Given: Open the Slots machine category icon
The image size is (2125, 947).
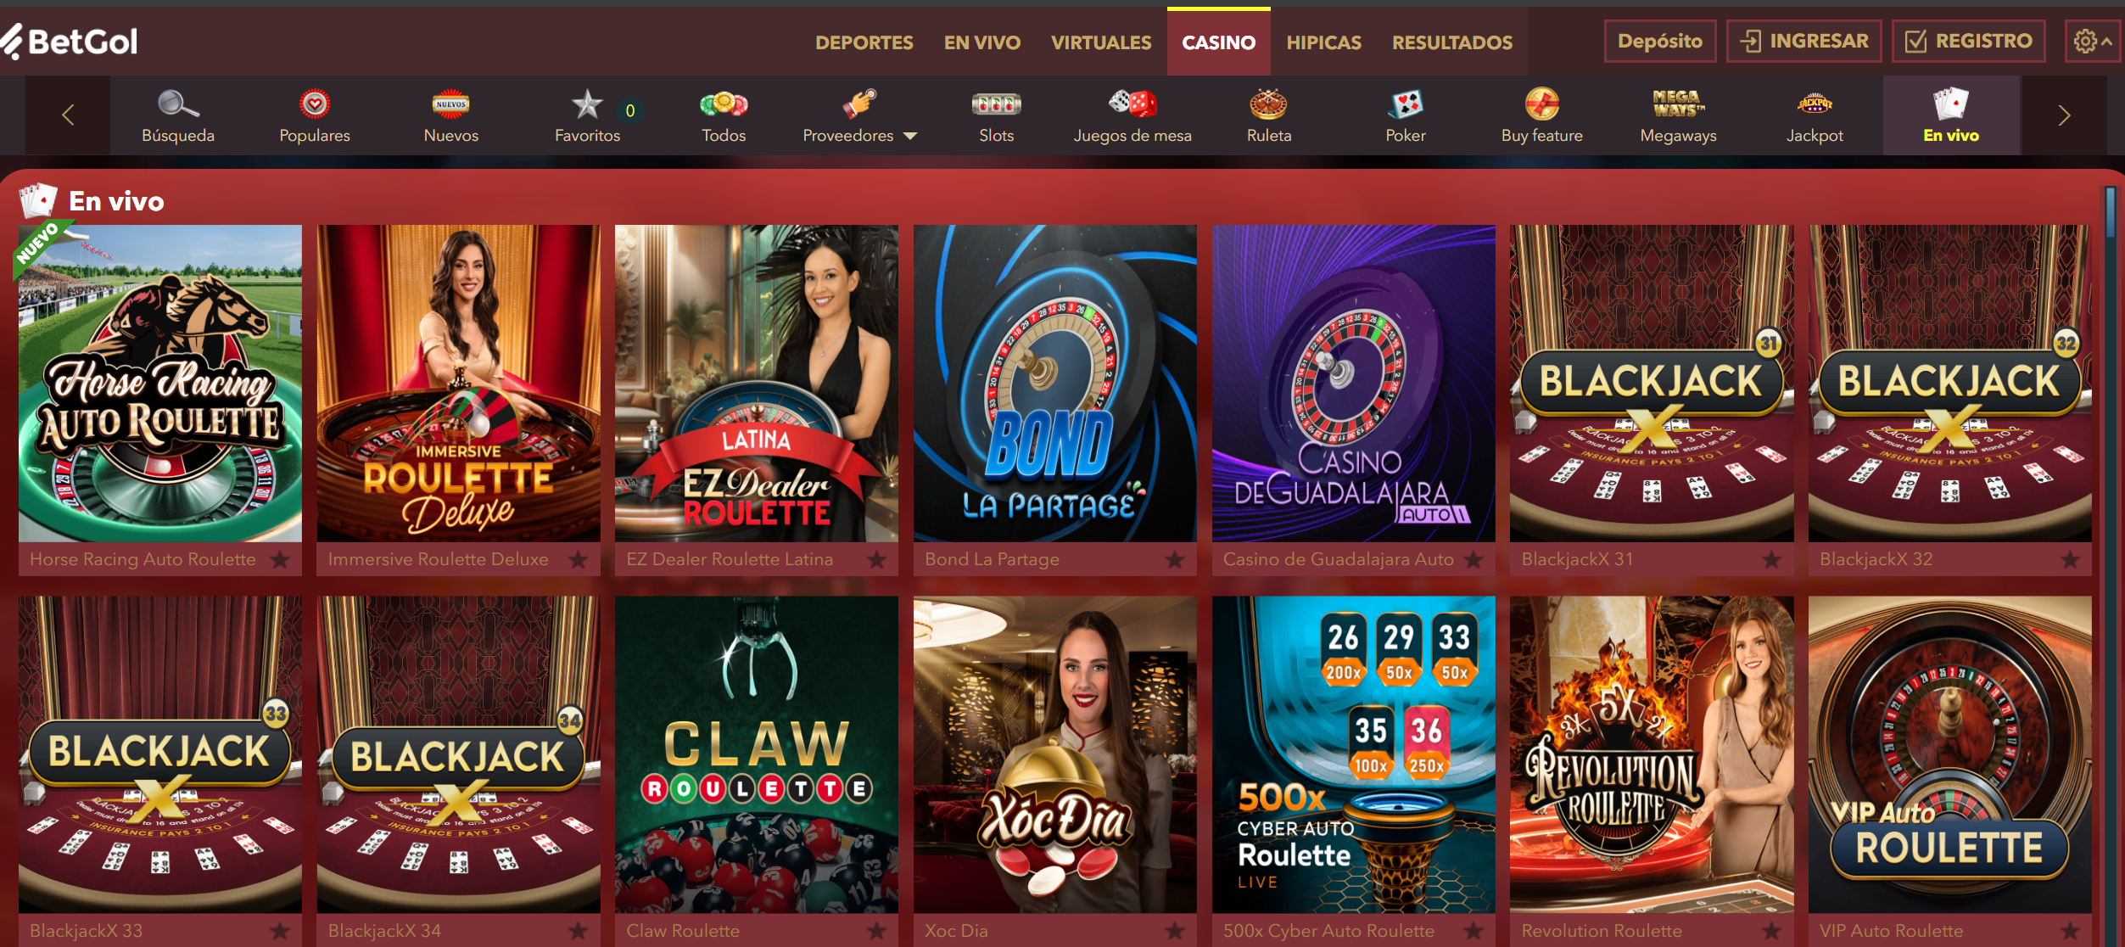Looking at the screenshot, I should point(996,104).
